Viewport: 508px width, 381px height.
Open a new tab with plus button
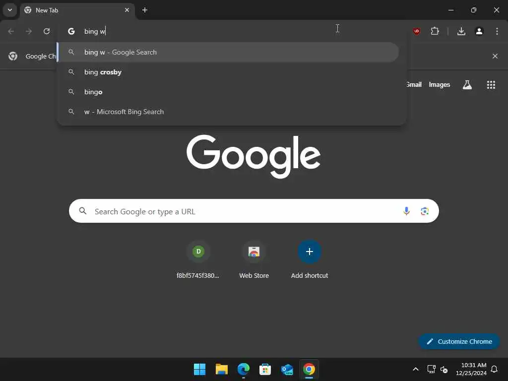pyautogui.click(x=145, y=10)
